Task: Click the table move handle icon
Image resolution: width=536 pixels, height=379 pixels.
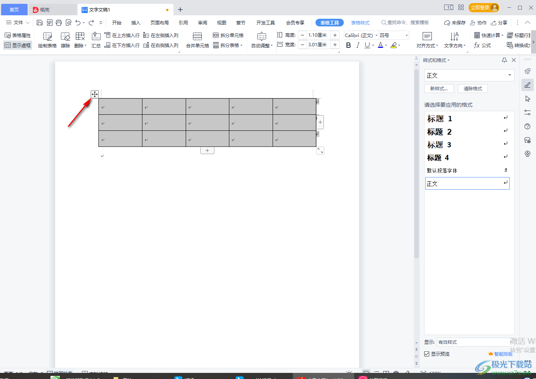Action: coord(95,94)
